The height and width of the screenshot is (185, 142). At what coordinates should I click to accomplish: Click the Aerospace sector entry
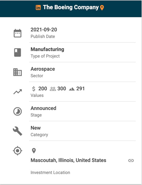coord(43,69)
